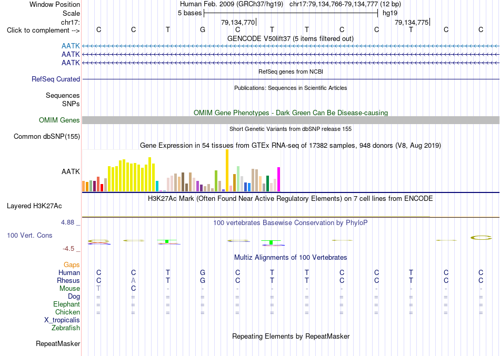Click the gray T base in Mouse row
The image size is (500, 356).
coord(98,289)
